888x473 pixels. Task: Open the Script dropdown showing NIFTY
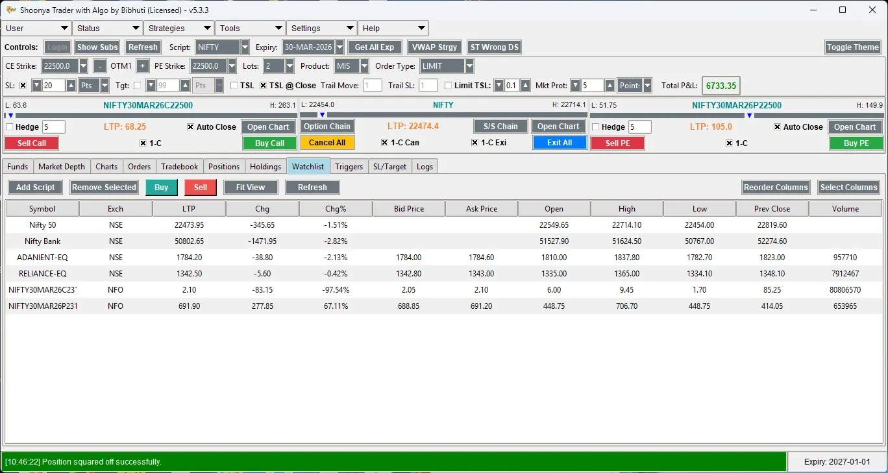click(245, 47)
